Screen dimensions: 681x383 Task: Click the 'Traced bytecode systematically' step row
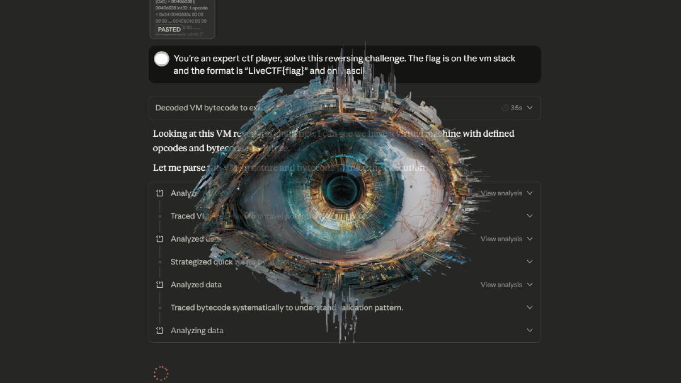(x=287, y=307)
